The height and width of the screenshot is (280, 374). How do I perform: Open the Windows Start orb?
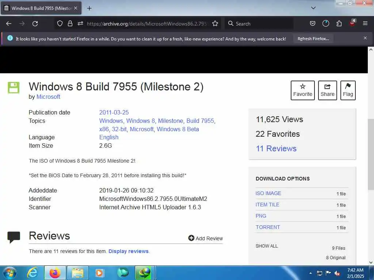tap(10, 273)
